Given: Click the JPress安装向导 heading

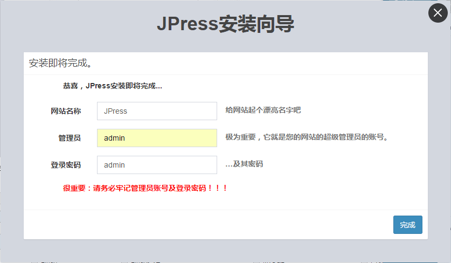Looking at the screenshot, I should pos(225,24).
